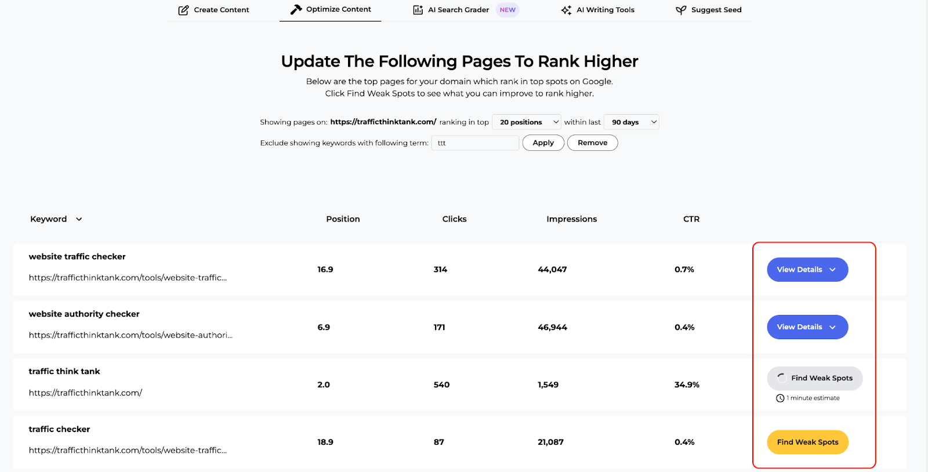Click the loading spinner in Find Weak Spots

pyautogui.click(x=781, y=378)
